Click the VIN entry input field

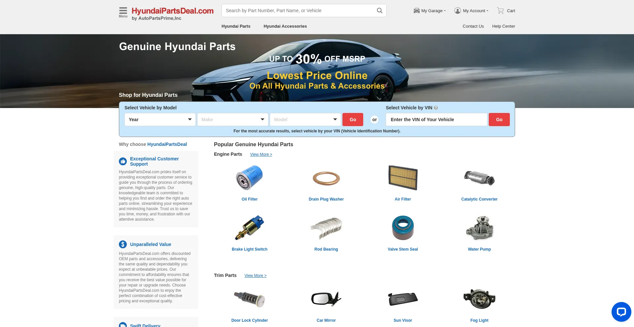click(436, 119)
